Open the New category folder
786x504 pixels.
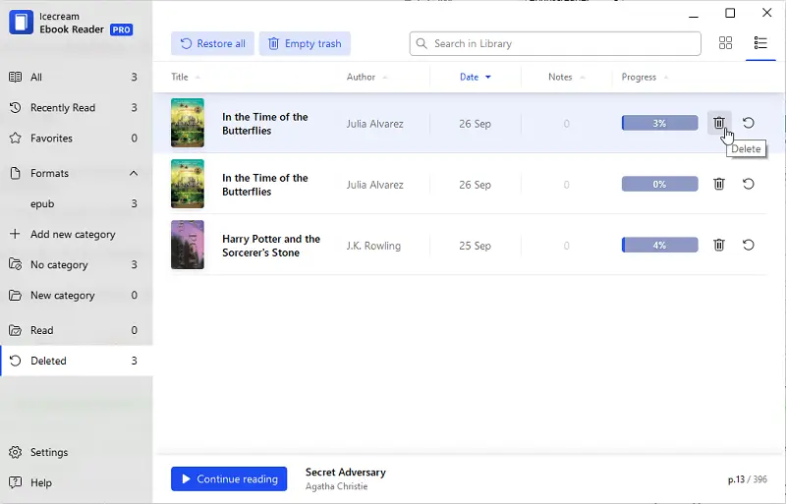pos(77,296)
